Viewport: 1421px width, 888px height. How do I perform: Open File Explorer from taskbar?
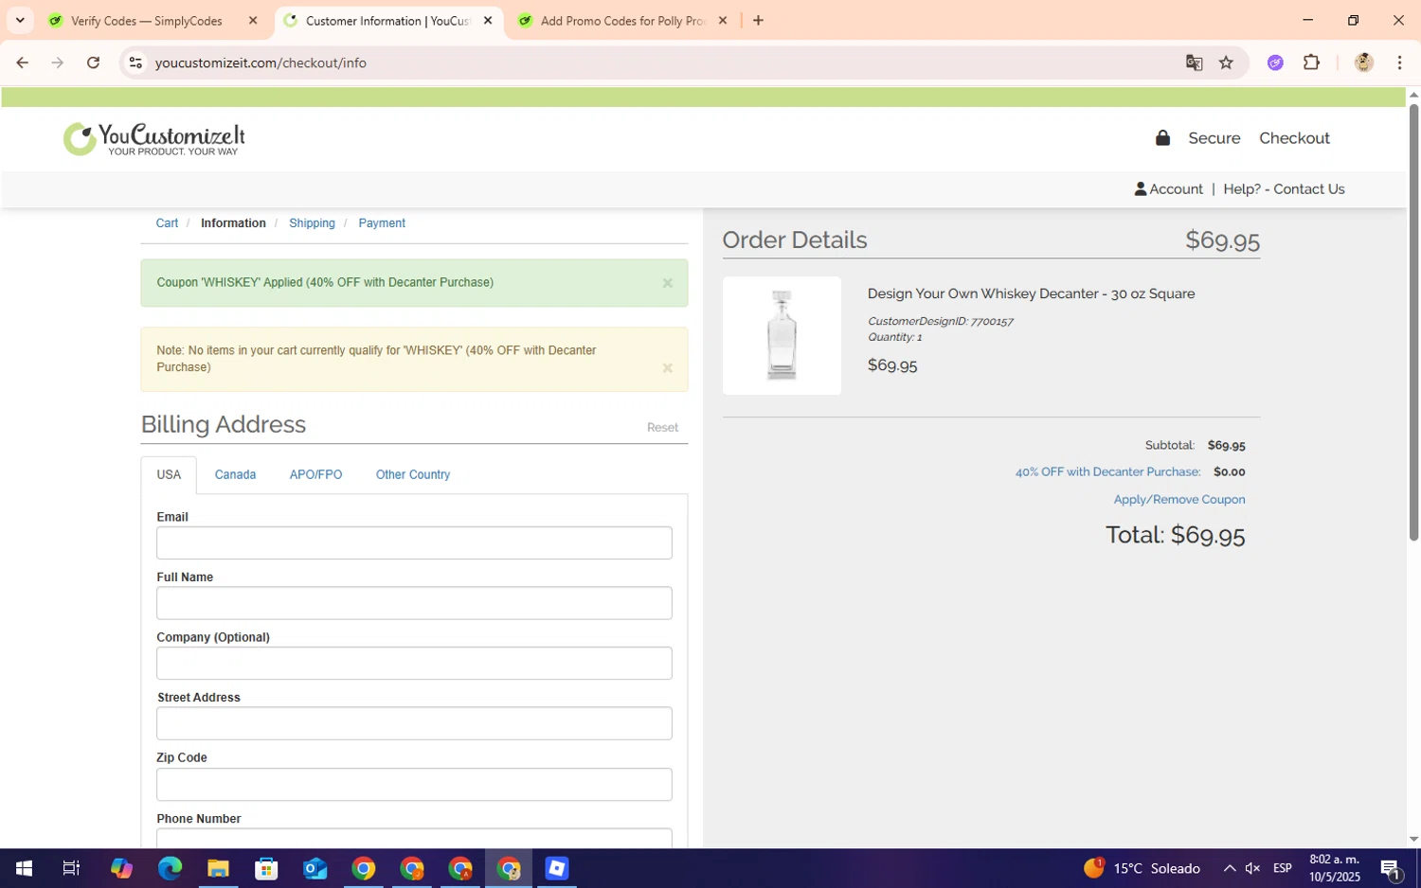[x=218, y=868]
